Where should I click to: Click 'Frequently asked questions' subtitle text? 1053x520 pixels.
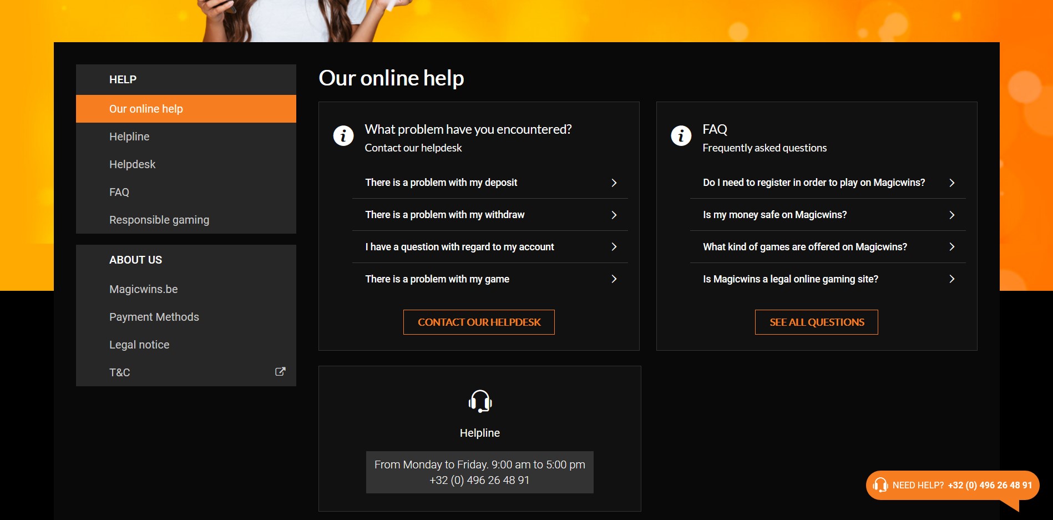765,148
